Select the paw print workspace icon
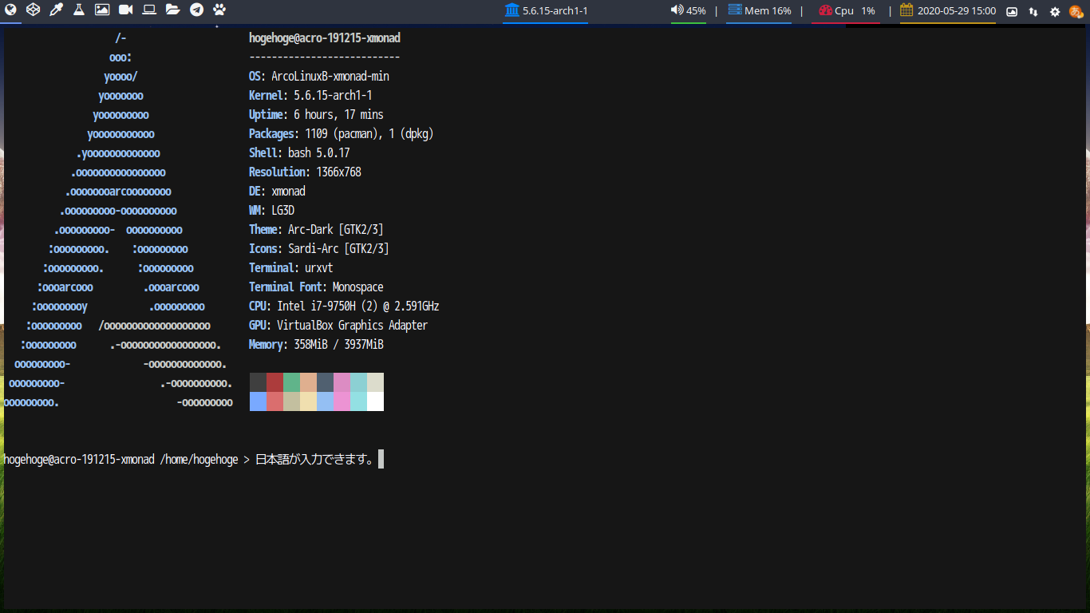This screenshot has height=613, width=1090. pos(219,10)
